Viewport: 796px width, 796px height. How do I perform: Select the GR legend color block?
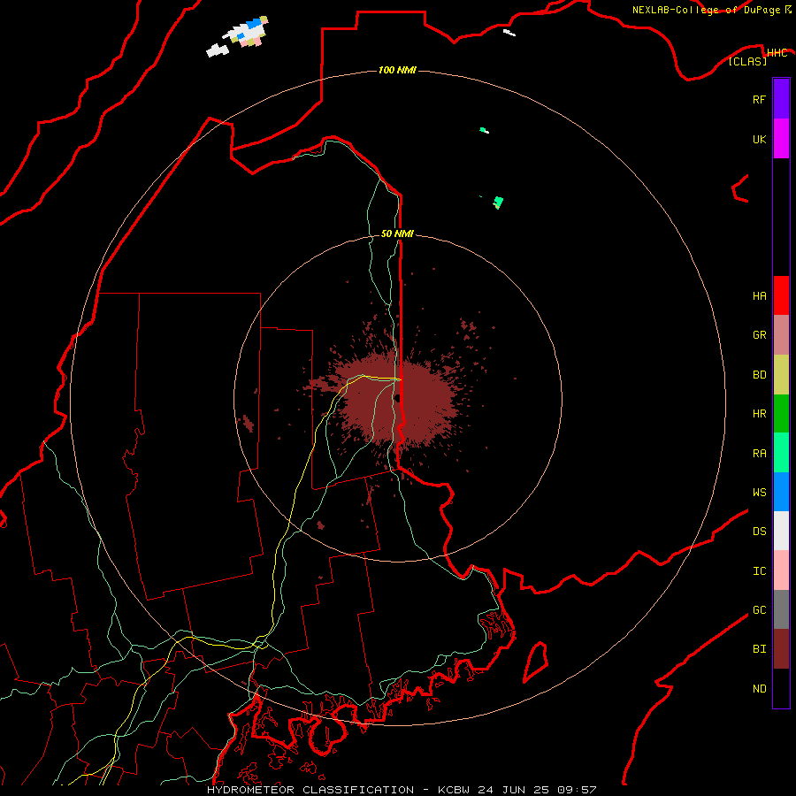781,335
